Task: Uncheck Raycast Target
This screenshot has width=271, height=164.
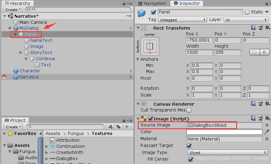Action: (189, 146)
